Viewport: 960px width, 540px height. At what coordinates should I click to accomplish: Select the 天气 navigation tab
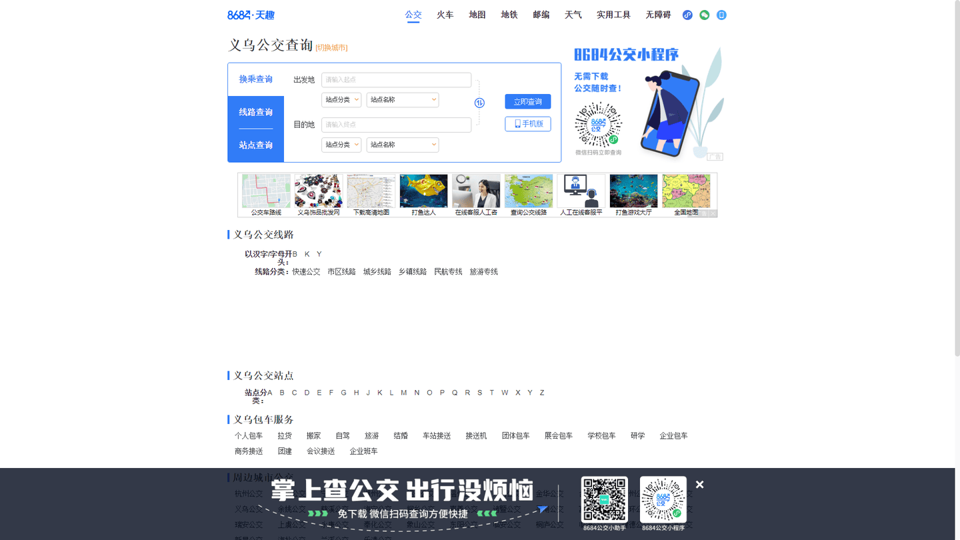coord(573,15)
